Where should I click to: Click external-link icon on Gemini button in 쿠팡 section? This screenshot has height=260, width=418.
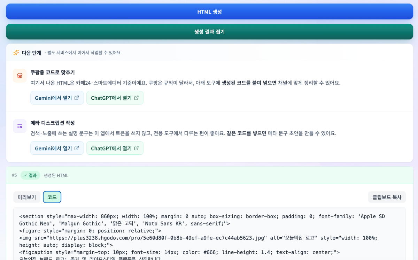(x=77, y=98)
